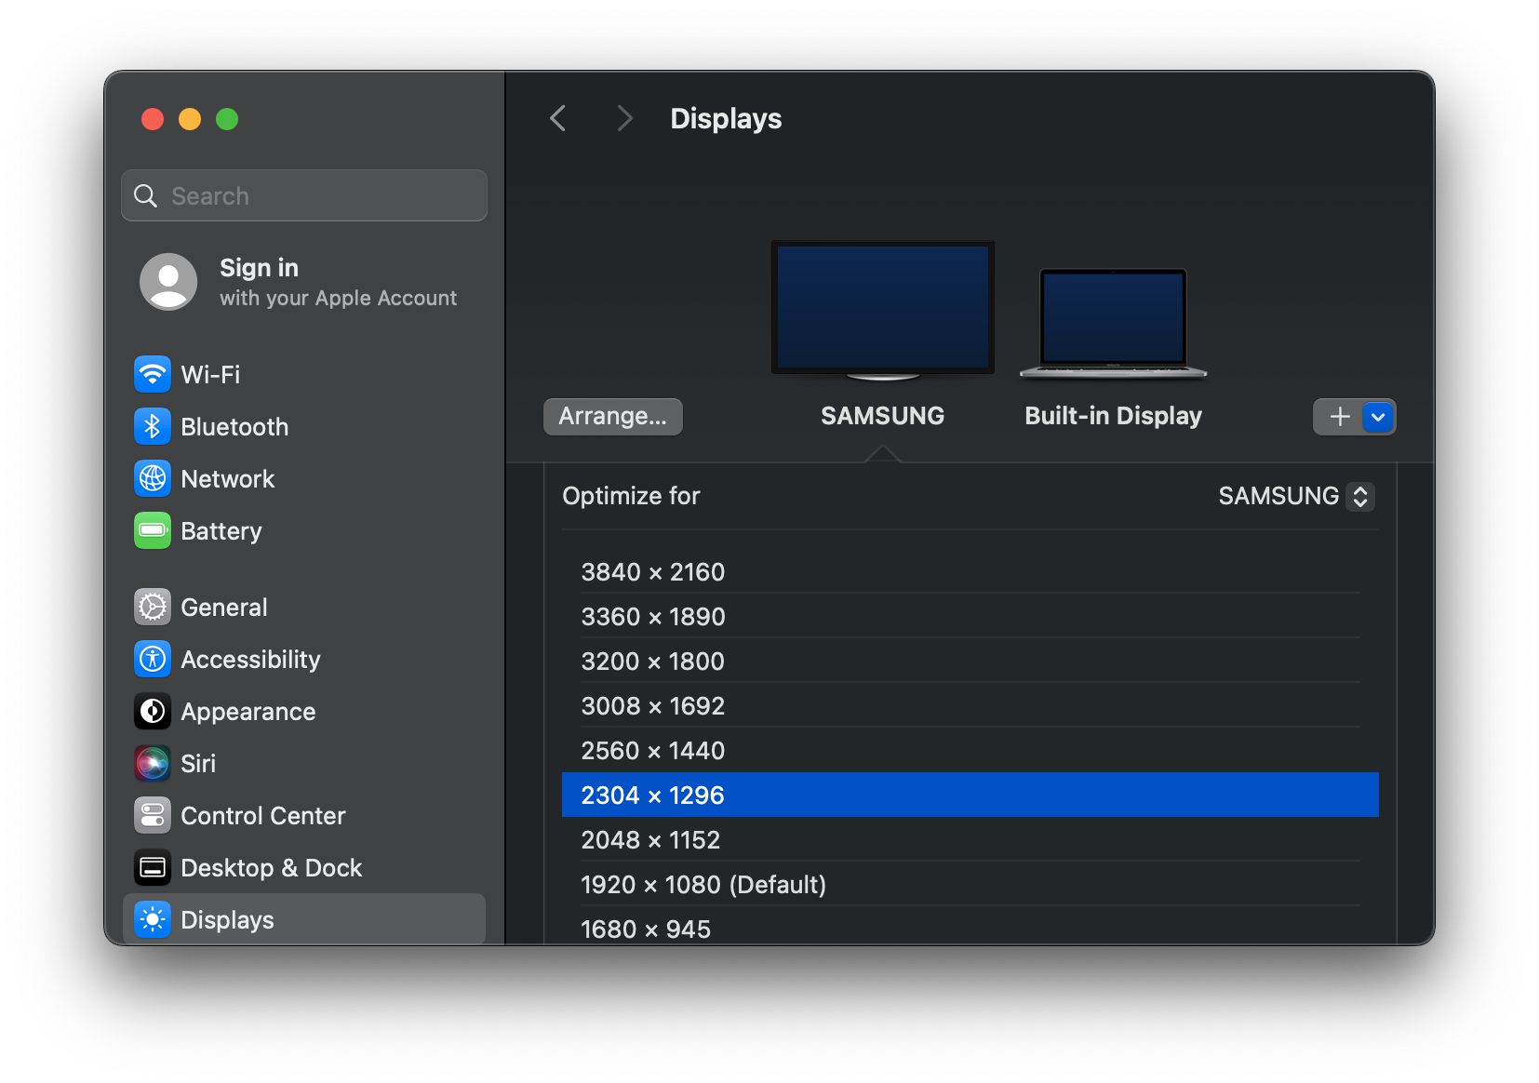The image size is (1539, 1083).
Task: Click Desktop & Dock icon
Action: tap(153, 867)
